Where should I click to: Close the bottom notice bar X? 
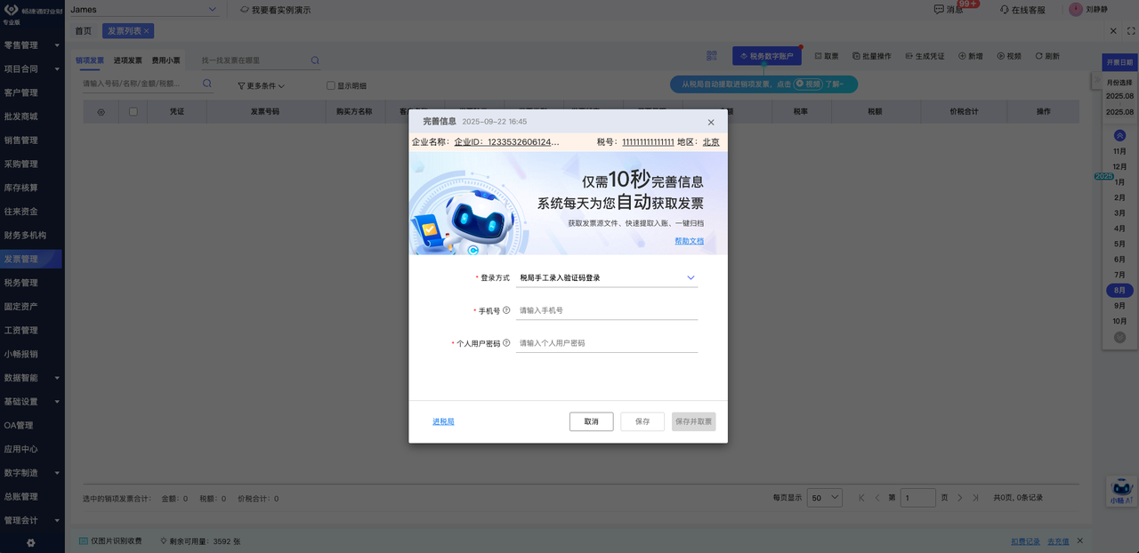click(1080, 541)
